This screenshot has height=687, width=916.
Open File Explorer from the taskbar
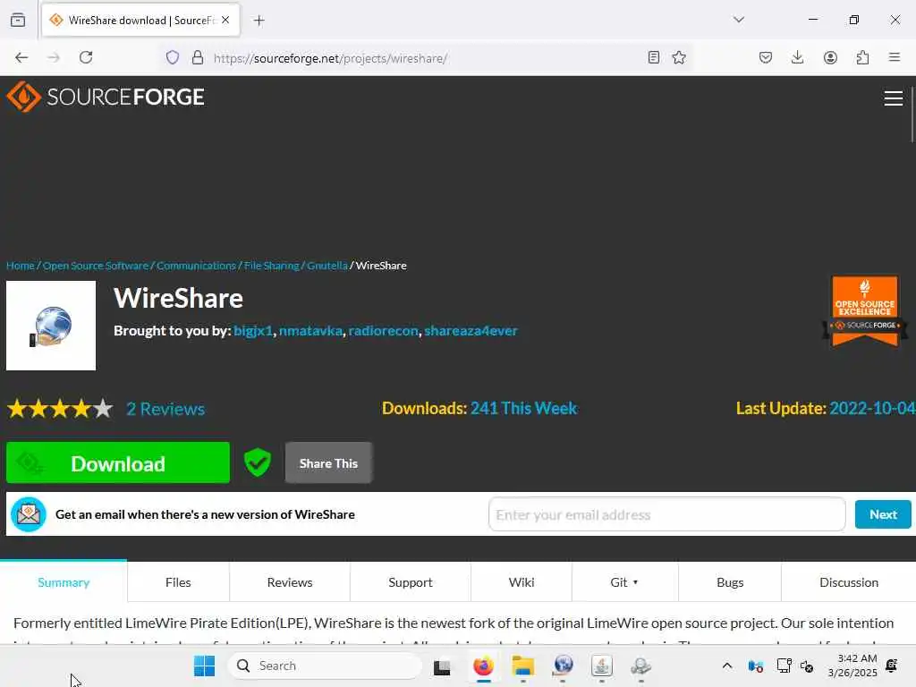tap(522, 666)
